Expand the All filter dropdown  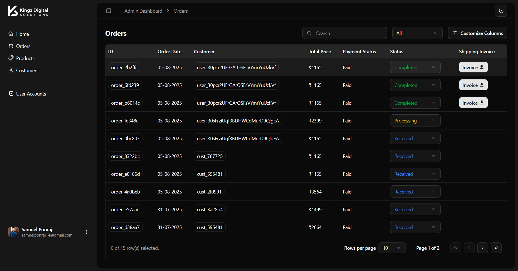click(x=417, y=33)
